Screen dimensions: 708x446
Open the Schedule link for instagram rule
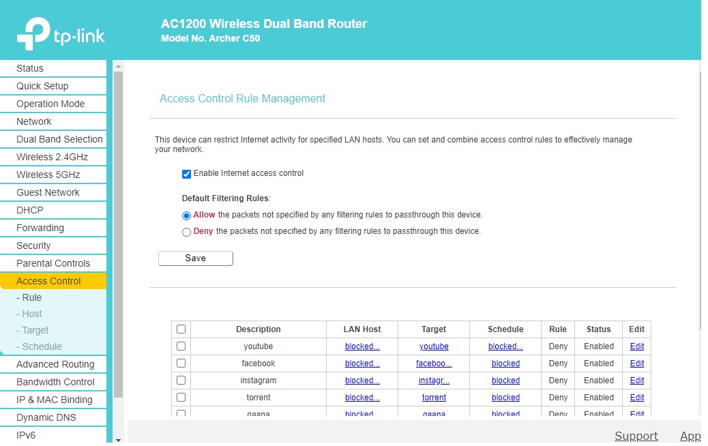click(505, 381)
